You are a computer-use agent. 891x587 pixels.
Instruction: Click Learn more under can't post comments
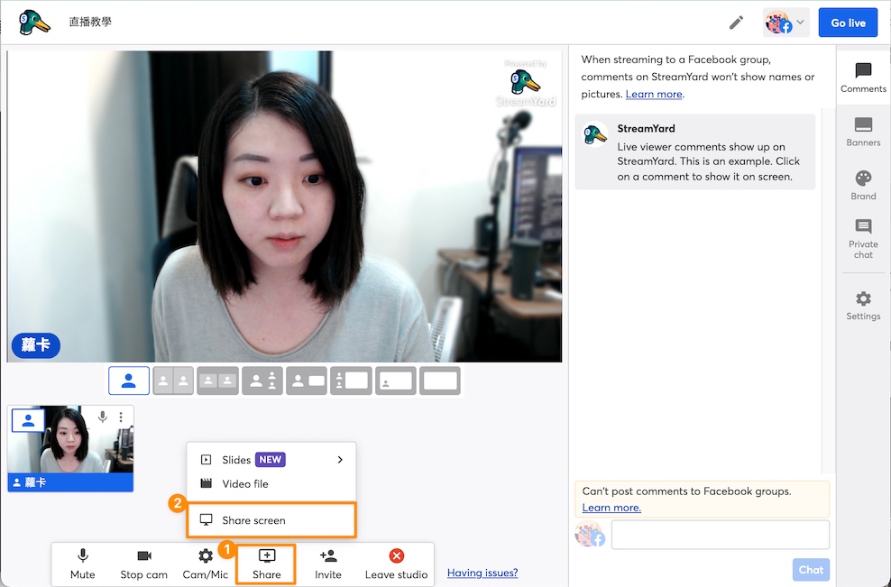pos(611,508)
